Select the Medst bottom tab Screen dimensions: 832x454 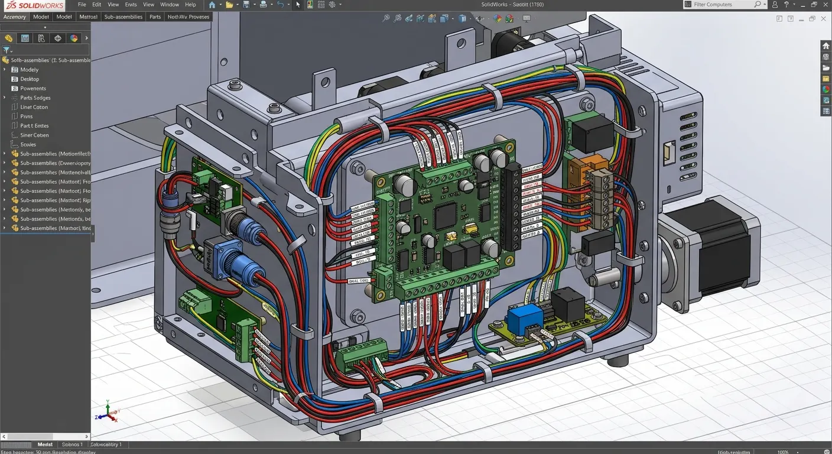coord(45,445)
